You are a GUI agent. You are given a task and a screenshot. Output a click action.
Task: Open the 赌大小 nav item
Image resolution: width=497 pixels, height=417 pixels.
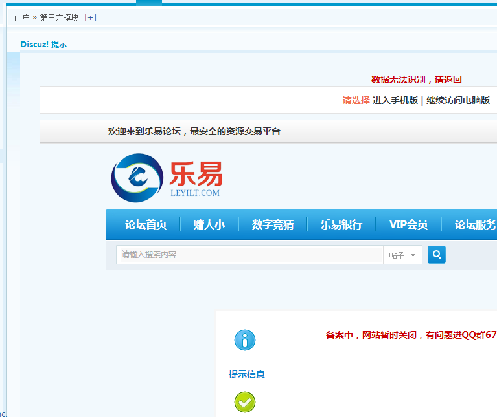point(209,224)
